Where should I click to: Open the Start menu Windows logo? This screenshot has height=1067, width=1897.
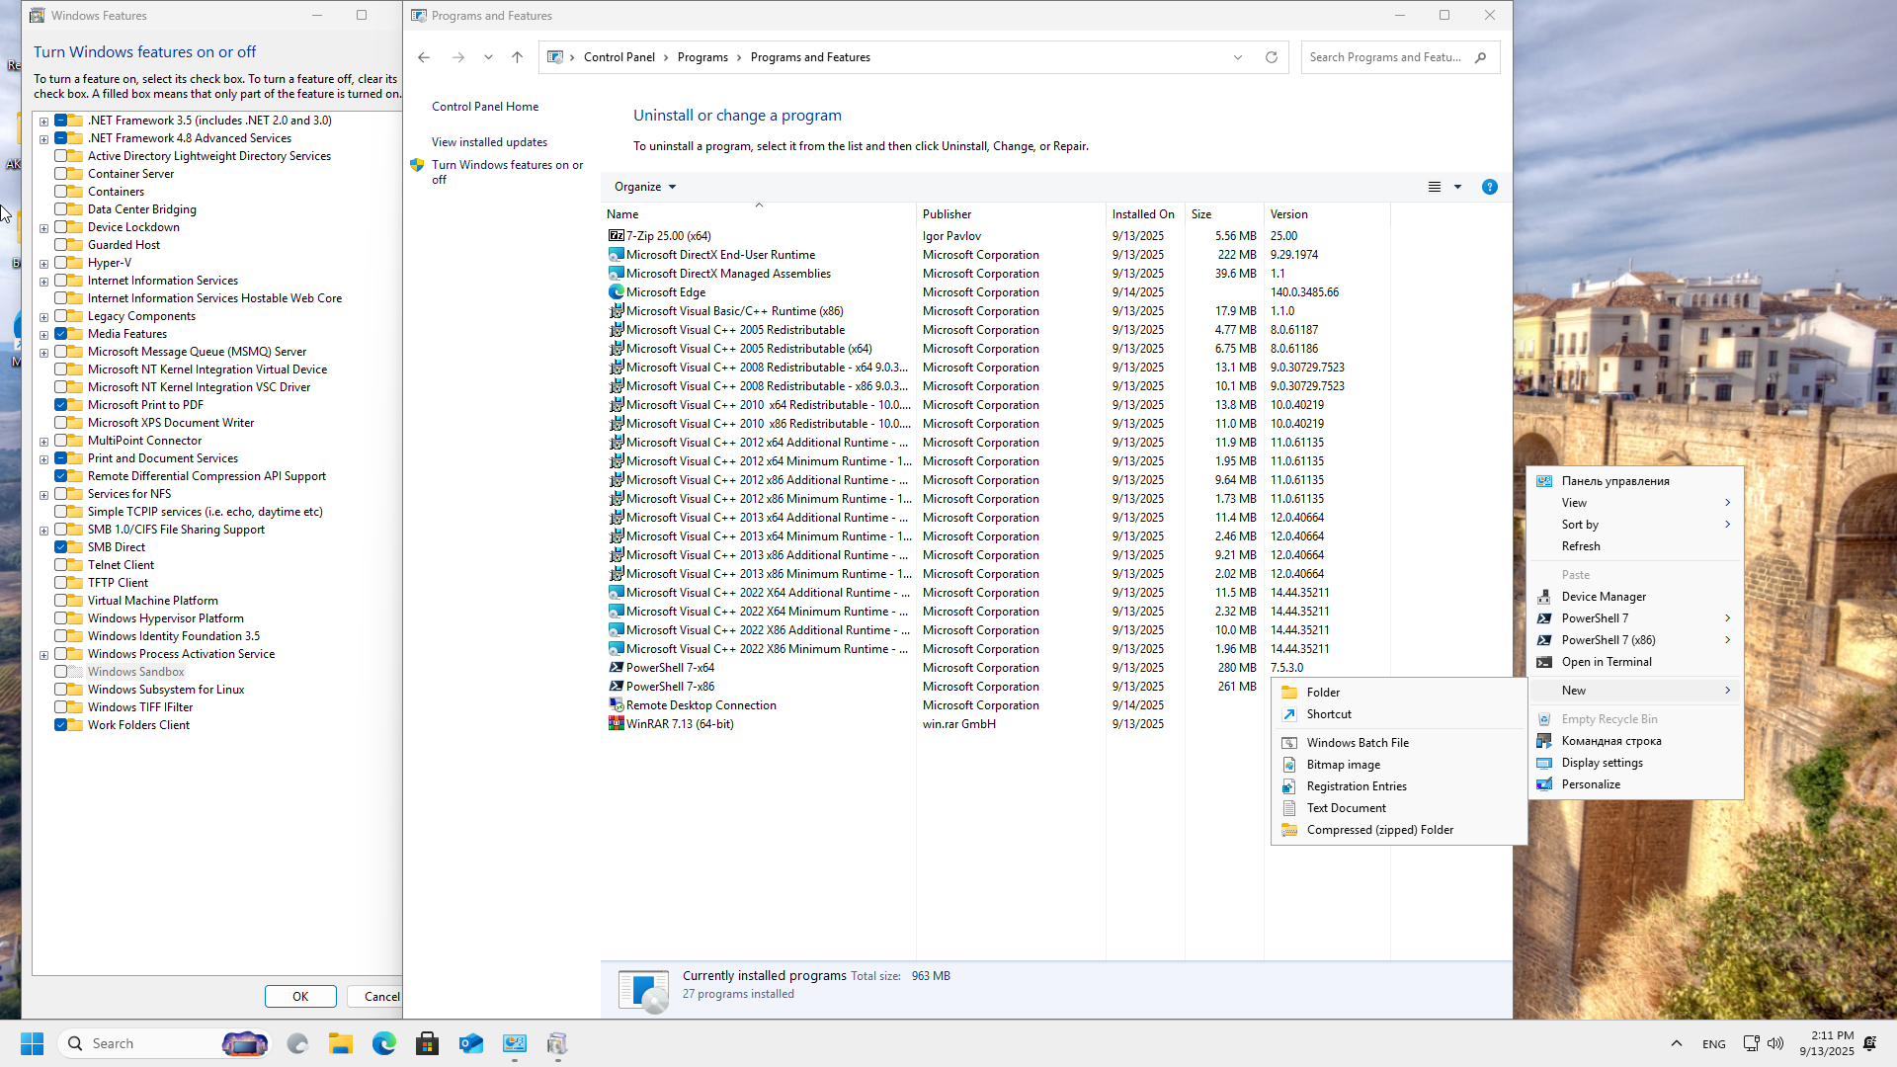point(32,1043)
